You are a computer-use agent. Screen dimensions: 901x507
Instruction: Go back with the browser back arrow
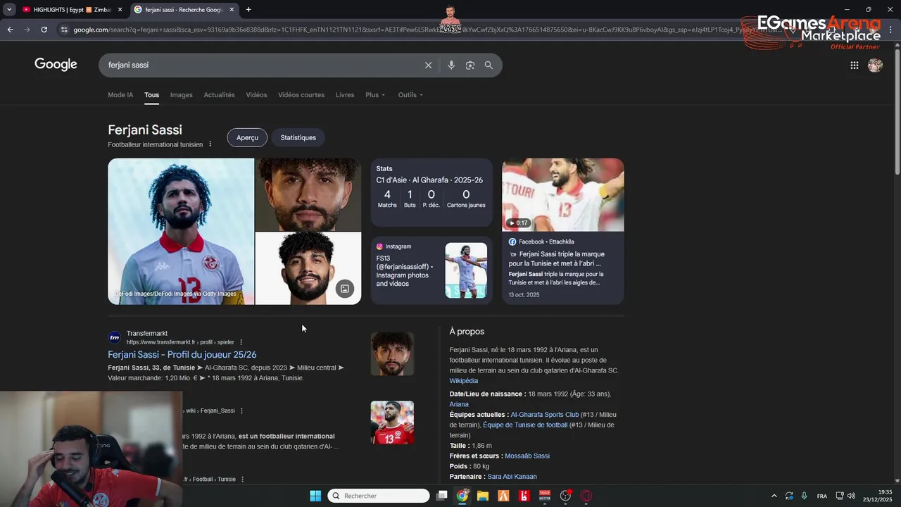point(10,30)
